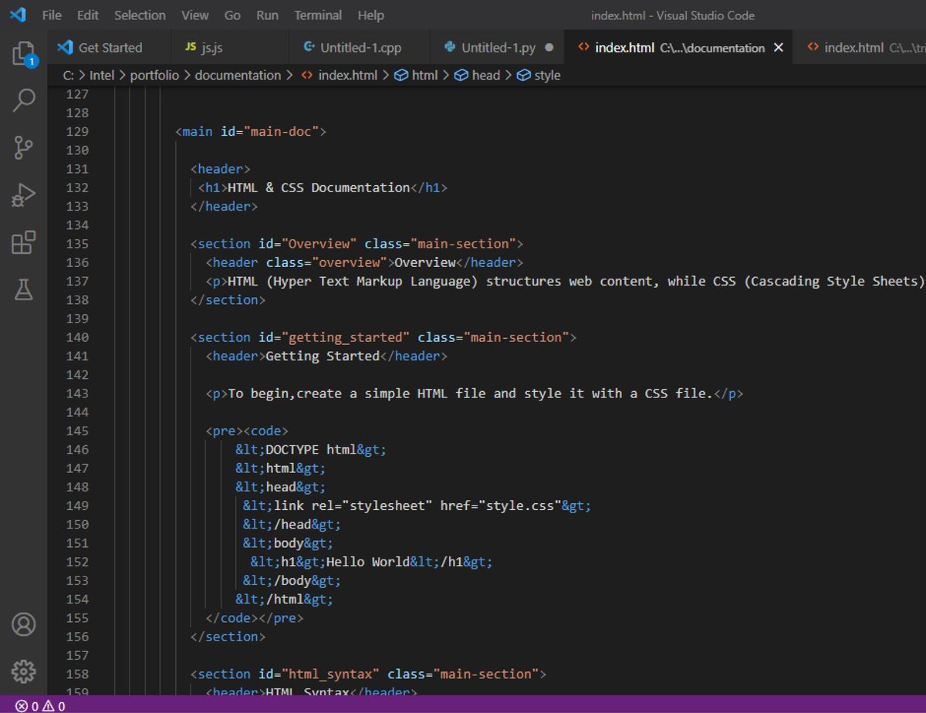Click 'Hello World' text on line 152
The image size is (926, 713).
click(x=367, y=562)
